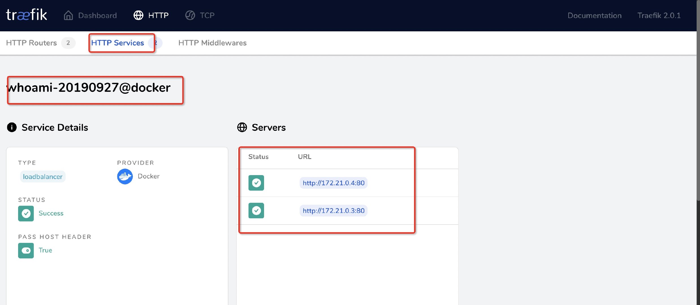
Task: Click the Servers globe icon
Action: pos(242,127)
